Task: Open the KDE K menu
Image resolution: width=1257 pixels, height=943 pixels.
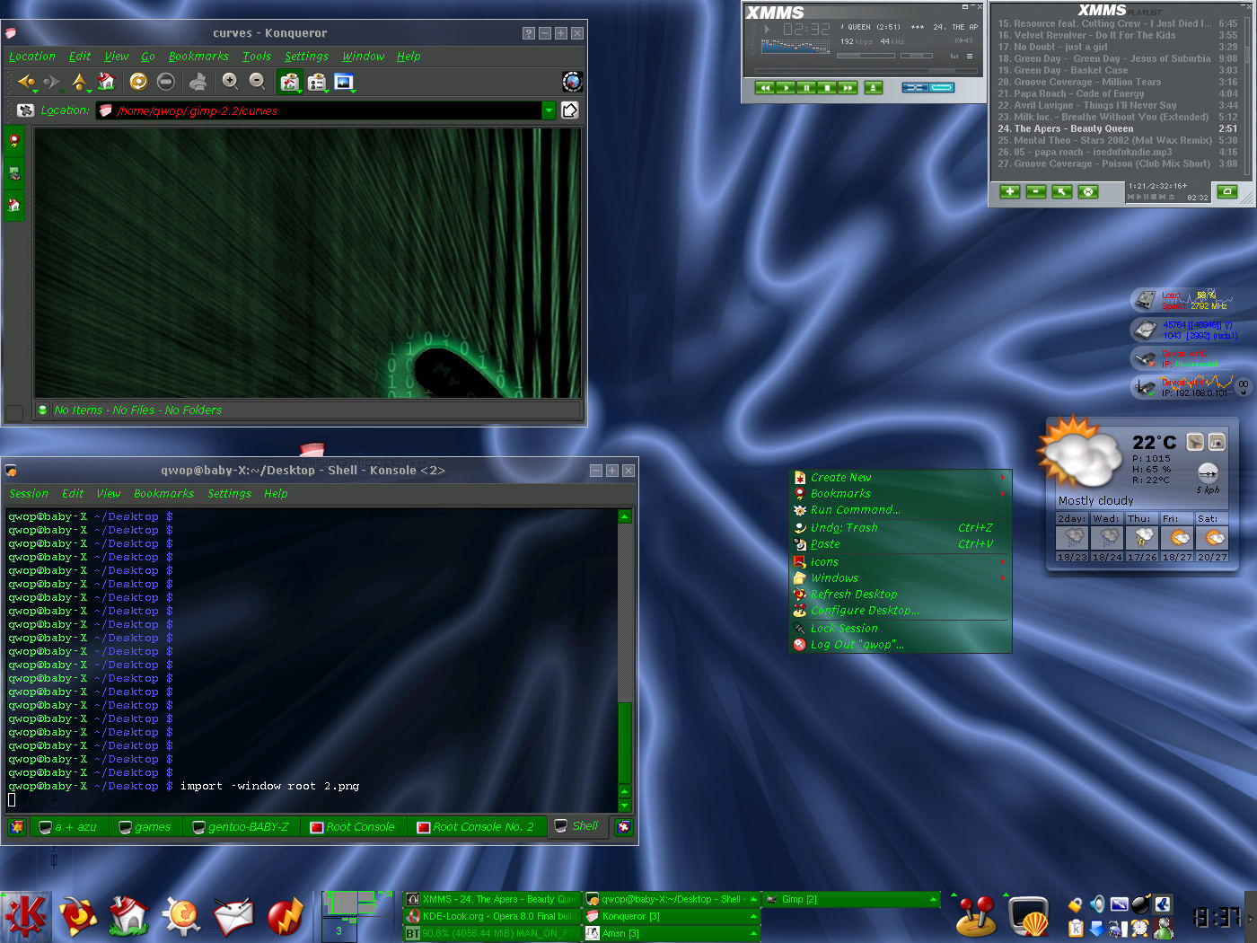Action: pos(25,917)
